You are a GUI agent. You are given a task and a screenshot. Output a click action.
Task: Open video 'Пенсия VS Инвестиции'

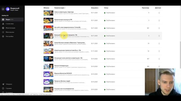click(x=61, y=66)
